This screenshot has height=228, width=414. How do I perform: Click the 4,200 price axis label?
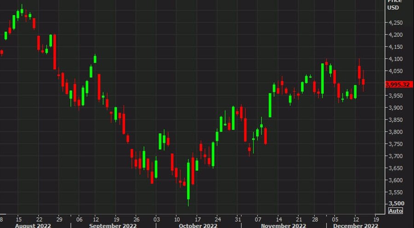396,35
